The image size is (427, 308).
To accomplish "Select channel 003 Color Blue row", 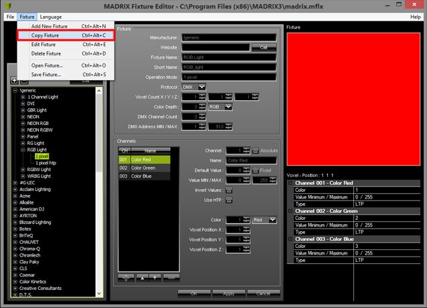I will 145,176.
